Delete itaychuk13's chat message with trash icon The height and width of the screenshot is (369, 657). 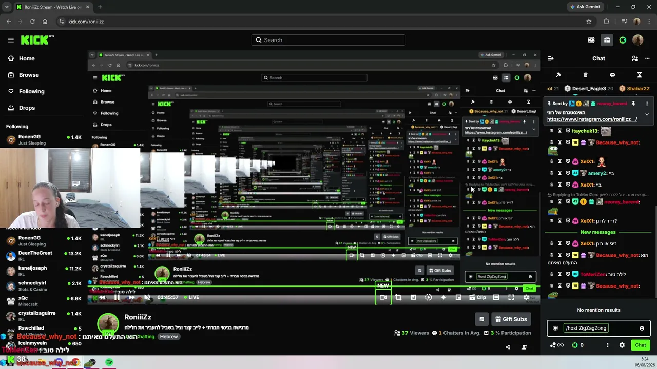coord(552,131)
